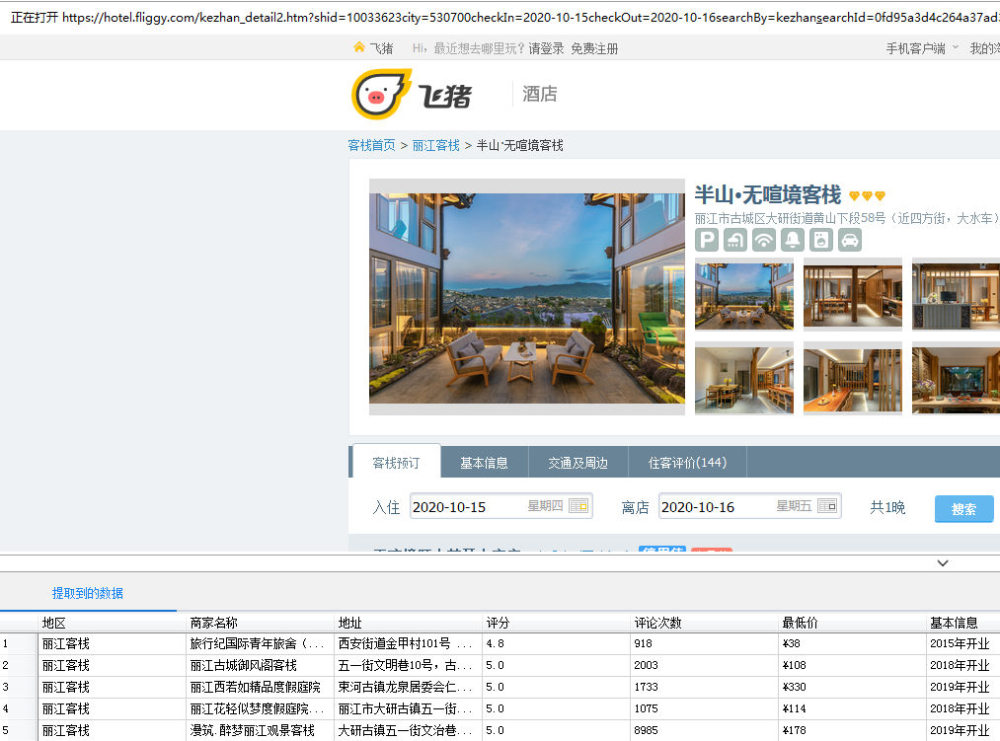Select the 4.8 rating cell
1000x741 pixels.
coord(557,643)
